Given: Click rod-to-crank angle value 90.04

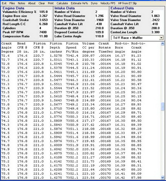Looking at the screenshot, I should (x=136, y=100).
